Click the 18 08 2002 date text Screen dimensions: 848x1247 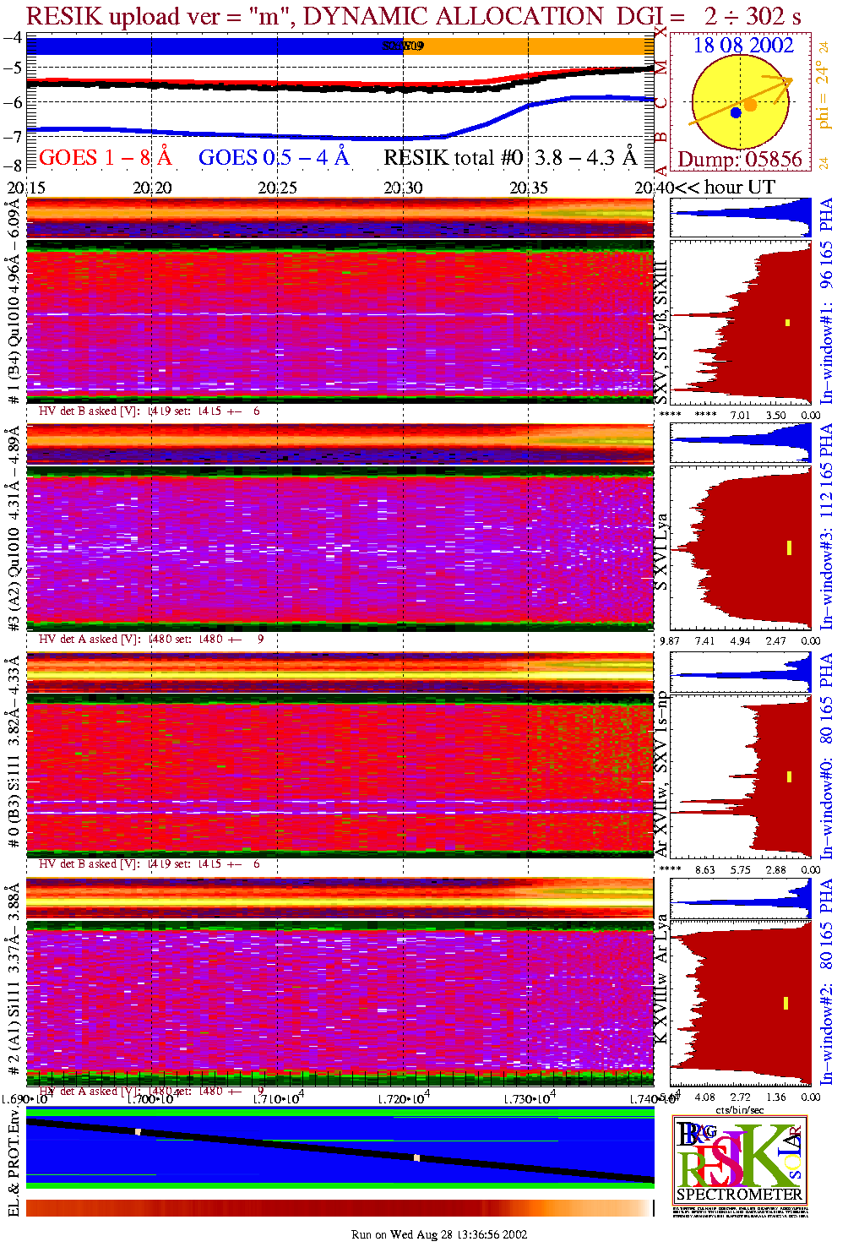[x=742, y=46]
